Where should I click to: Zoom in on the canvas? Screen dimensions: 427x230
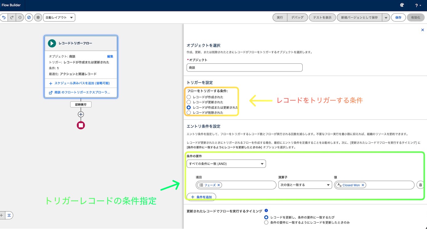[x=1, y=215]
